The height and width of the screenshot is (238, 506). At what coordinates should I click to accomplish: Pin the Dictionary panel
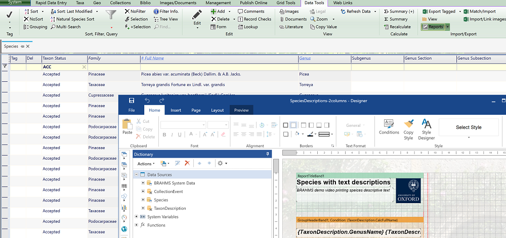[268, 154]
